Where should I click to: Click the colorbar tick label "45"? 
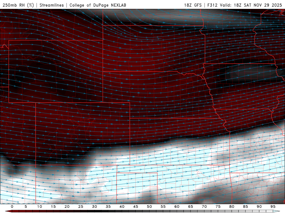tap(136, 207)
